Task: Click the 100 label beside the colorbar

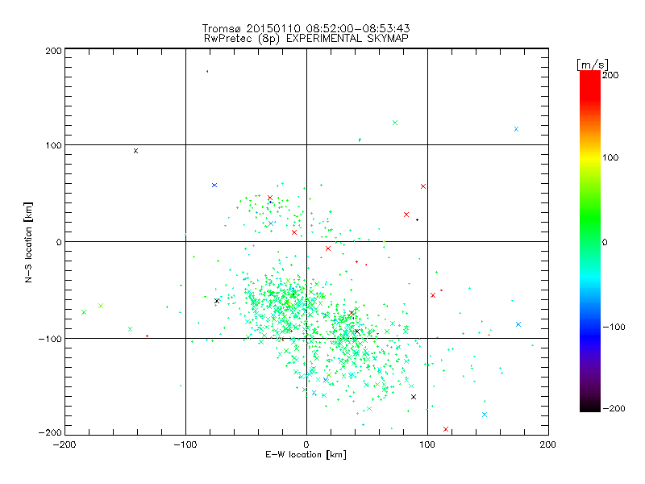Action: (x=610, y=157)
